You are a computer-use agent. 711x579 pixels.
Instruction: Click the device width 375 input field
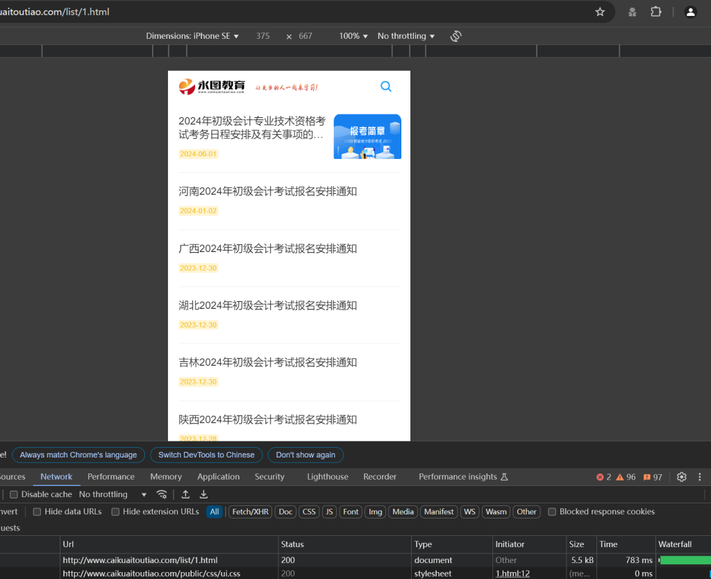pyautogui.click(x=262, y=36)
